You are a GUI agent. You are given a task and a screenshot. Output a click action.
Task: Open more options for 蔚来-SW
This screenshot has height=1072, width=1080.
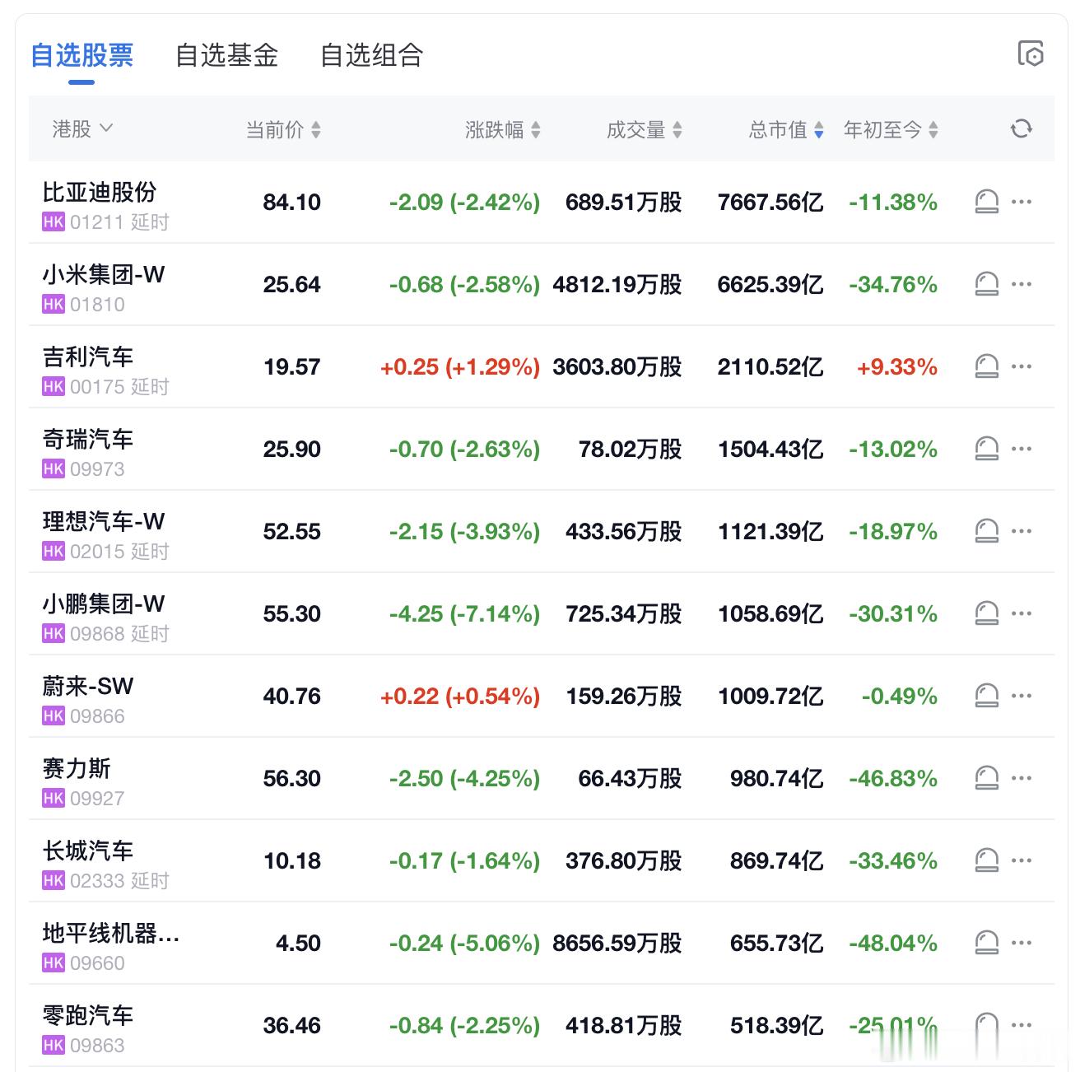pos(1022,696)
